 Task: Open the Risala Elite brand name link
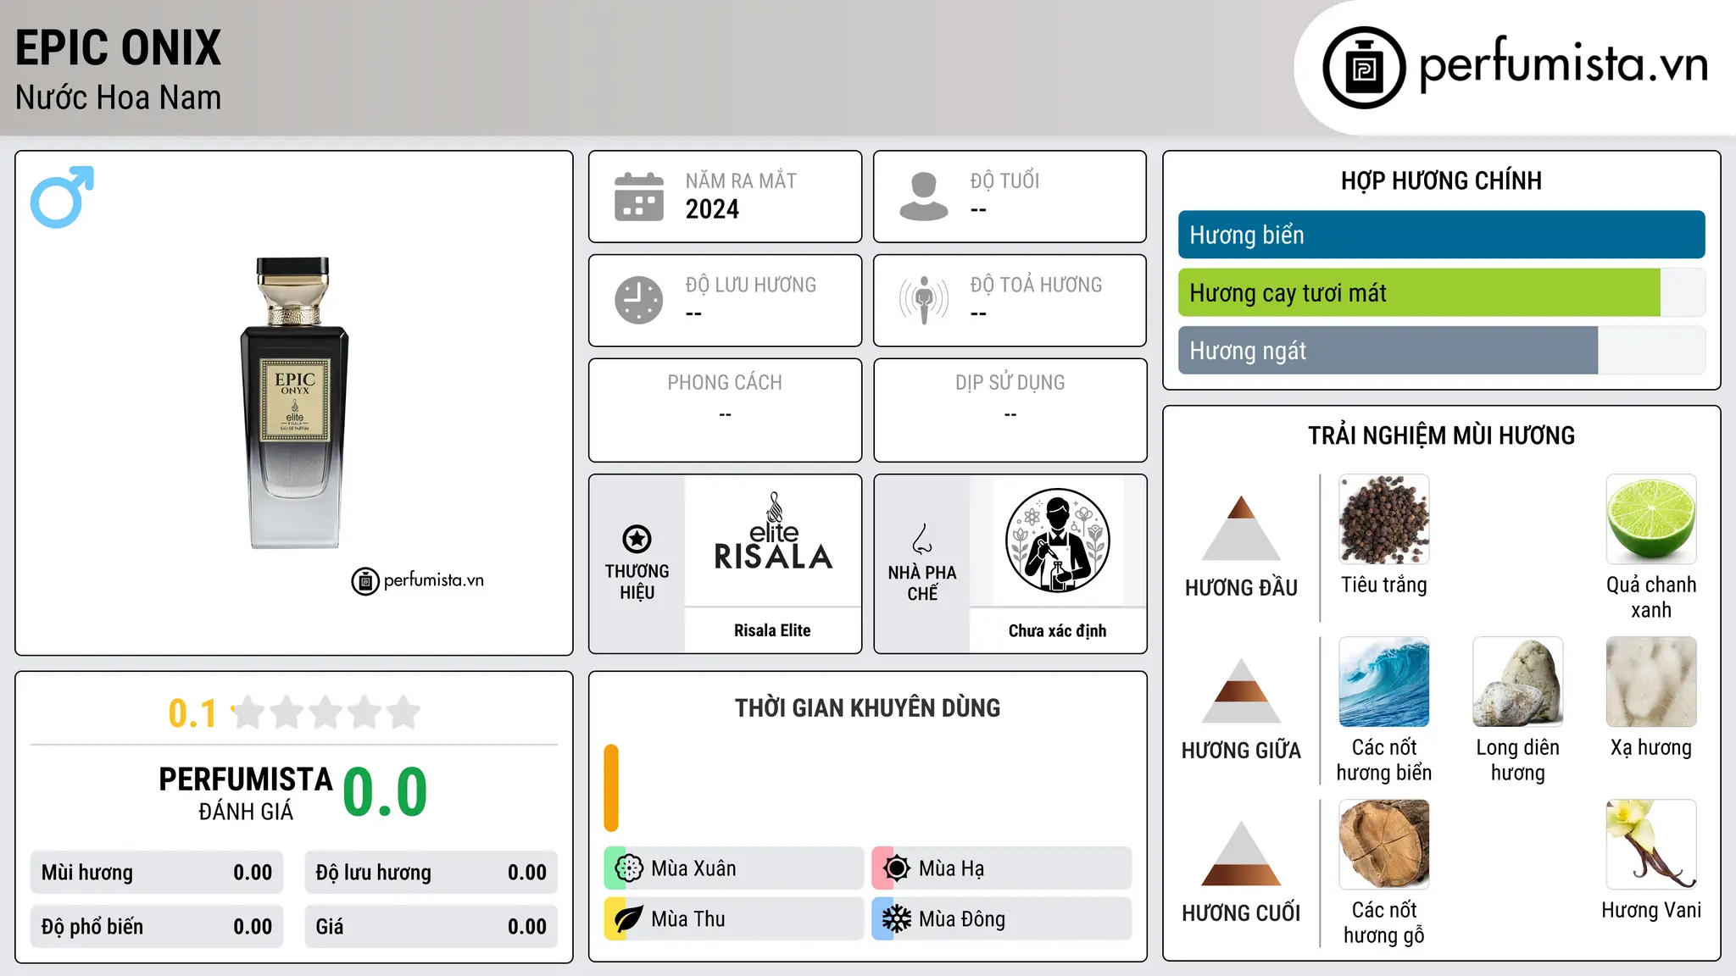tap(772, 630)
